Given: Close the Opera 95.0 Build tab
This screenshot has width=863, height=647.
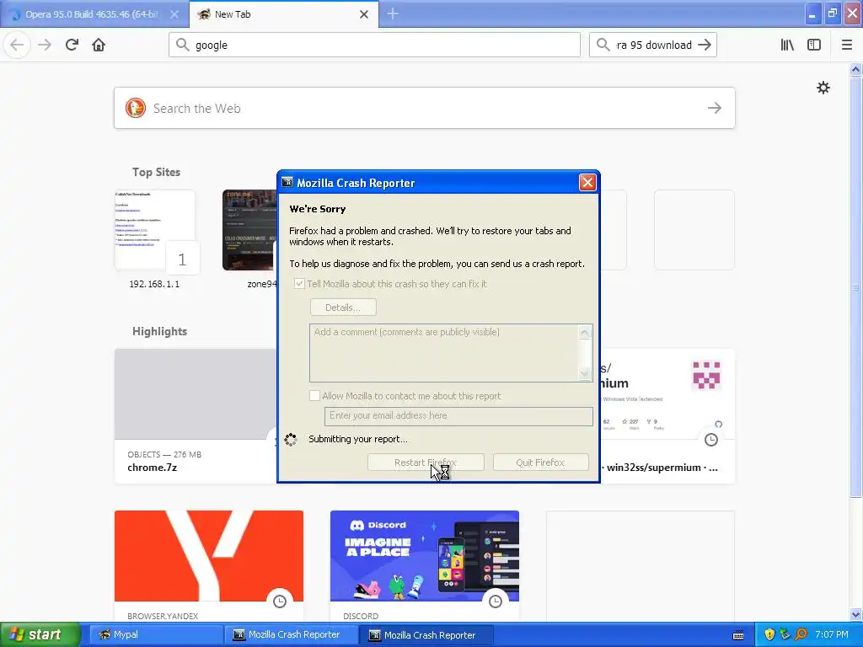Looking at the screenshot, I should click(174, 14).
